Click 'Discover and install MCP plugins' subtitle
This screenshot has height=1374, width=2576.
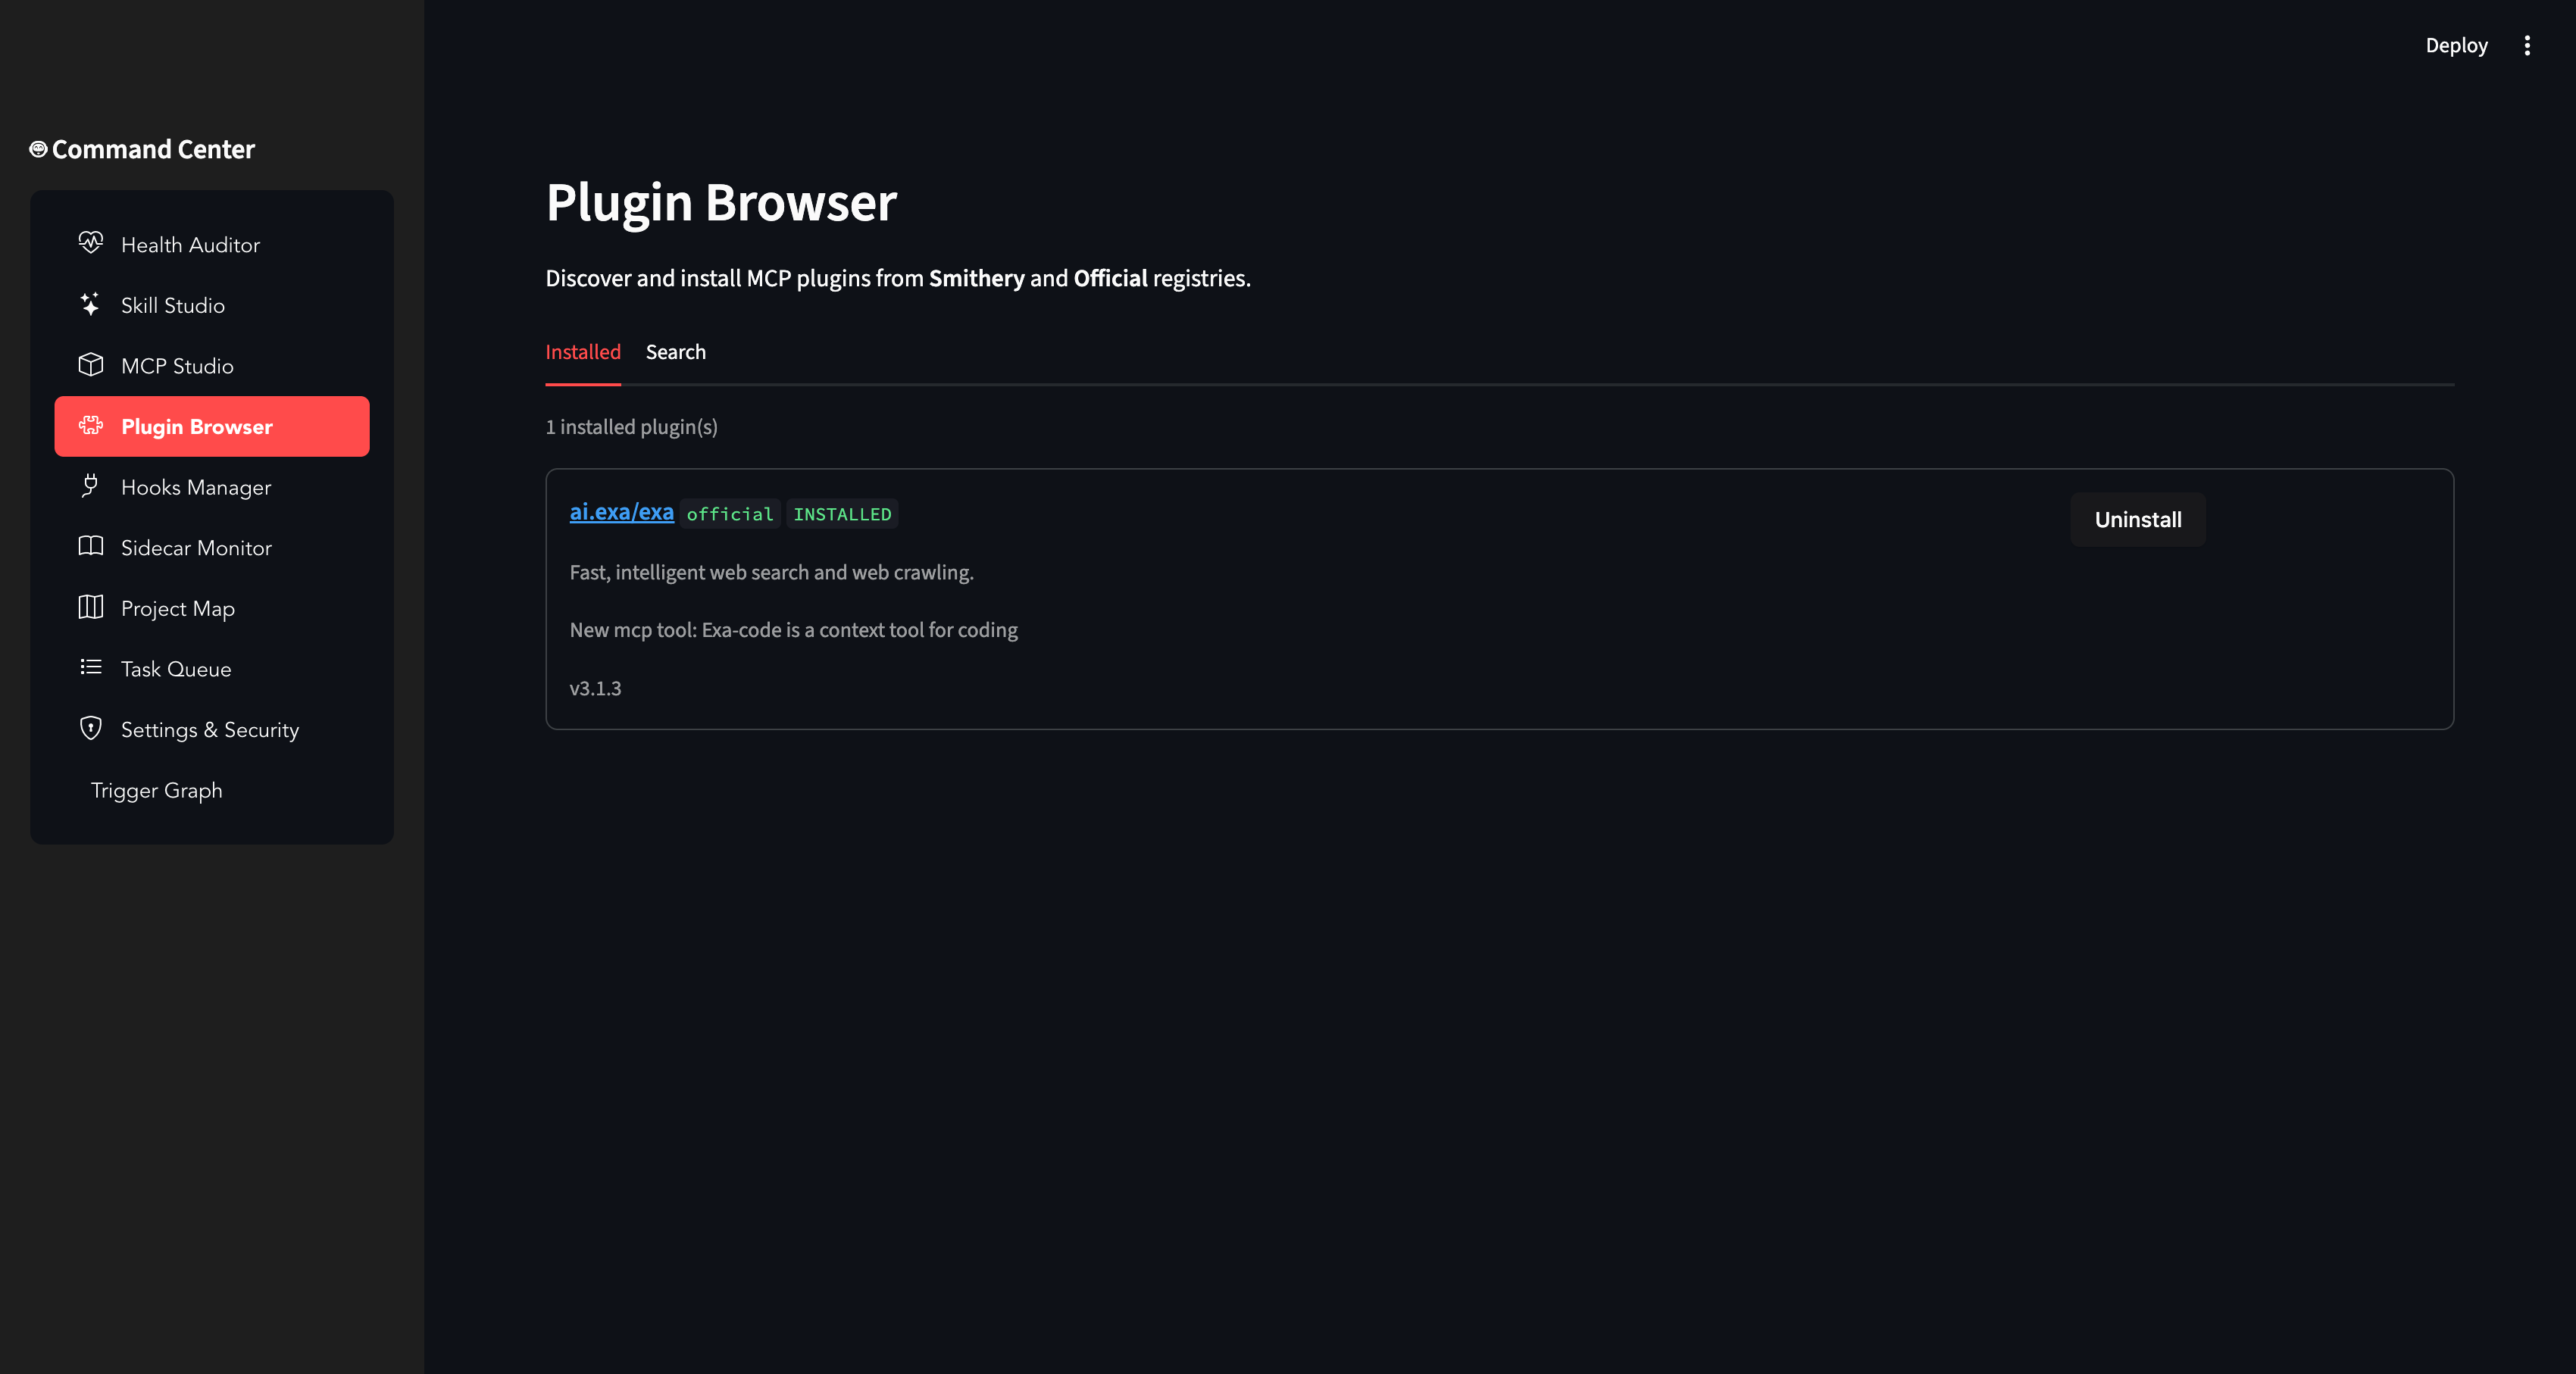tap(898, 278)
